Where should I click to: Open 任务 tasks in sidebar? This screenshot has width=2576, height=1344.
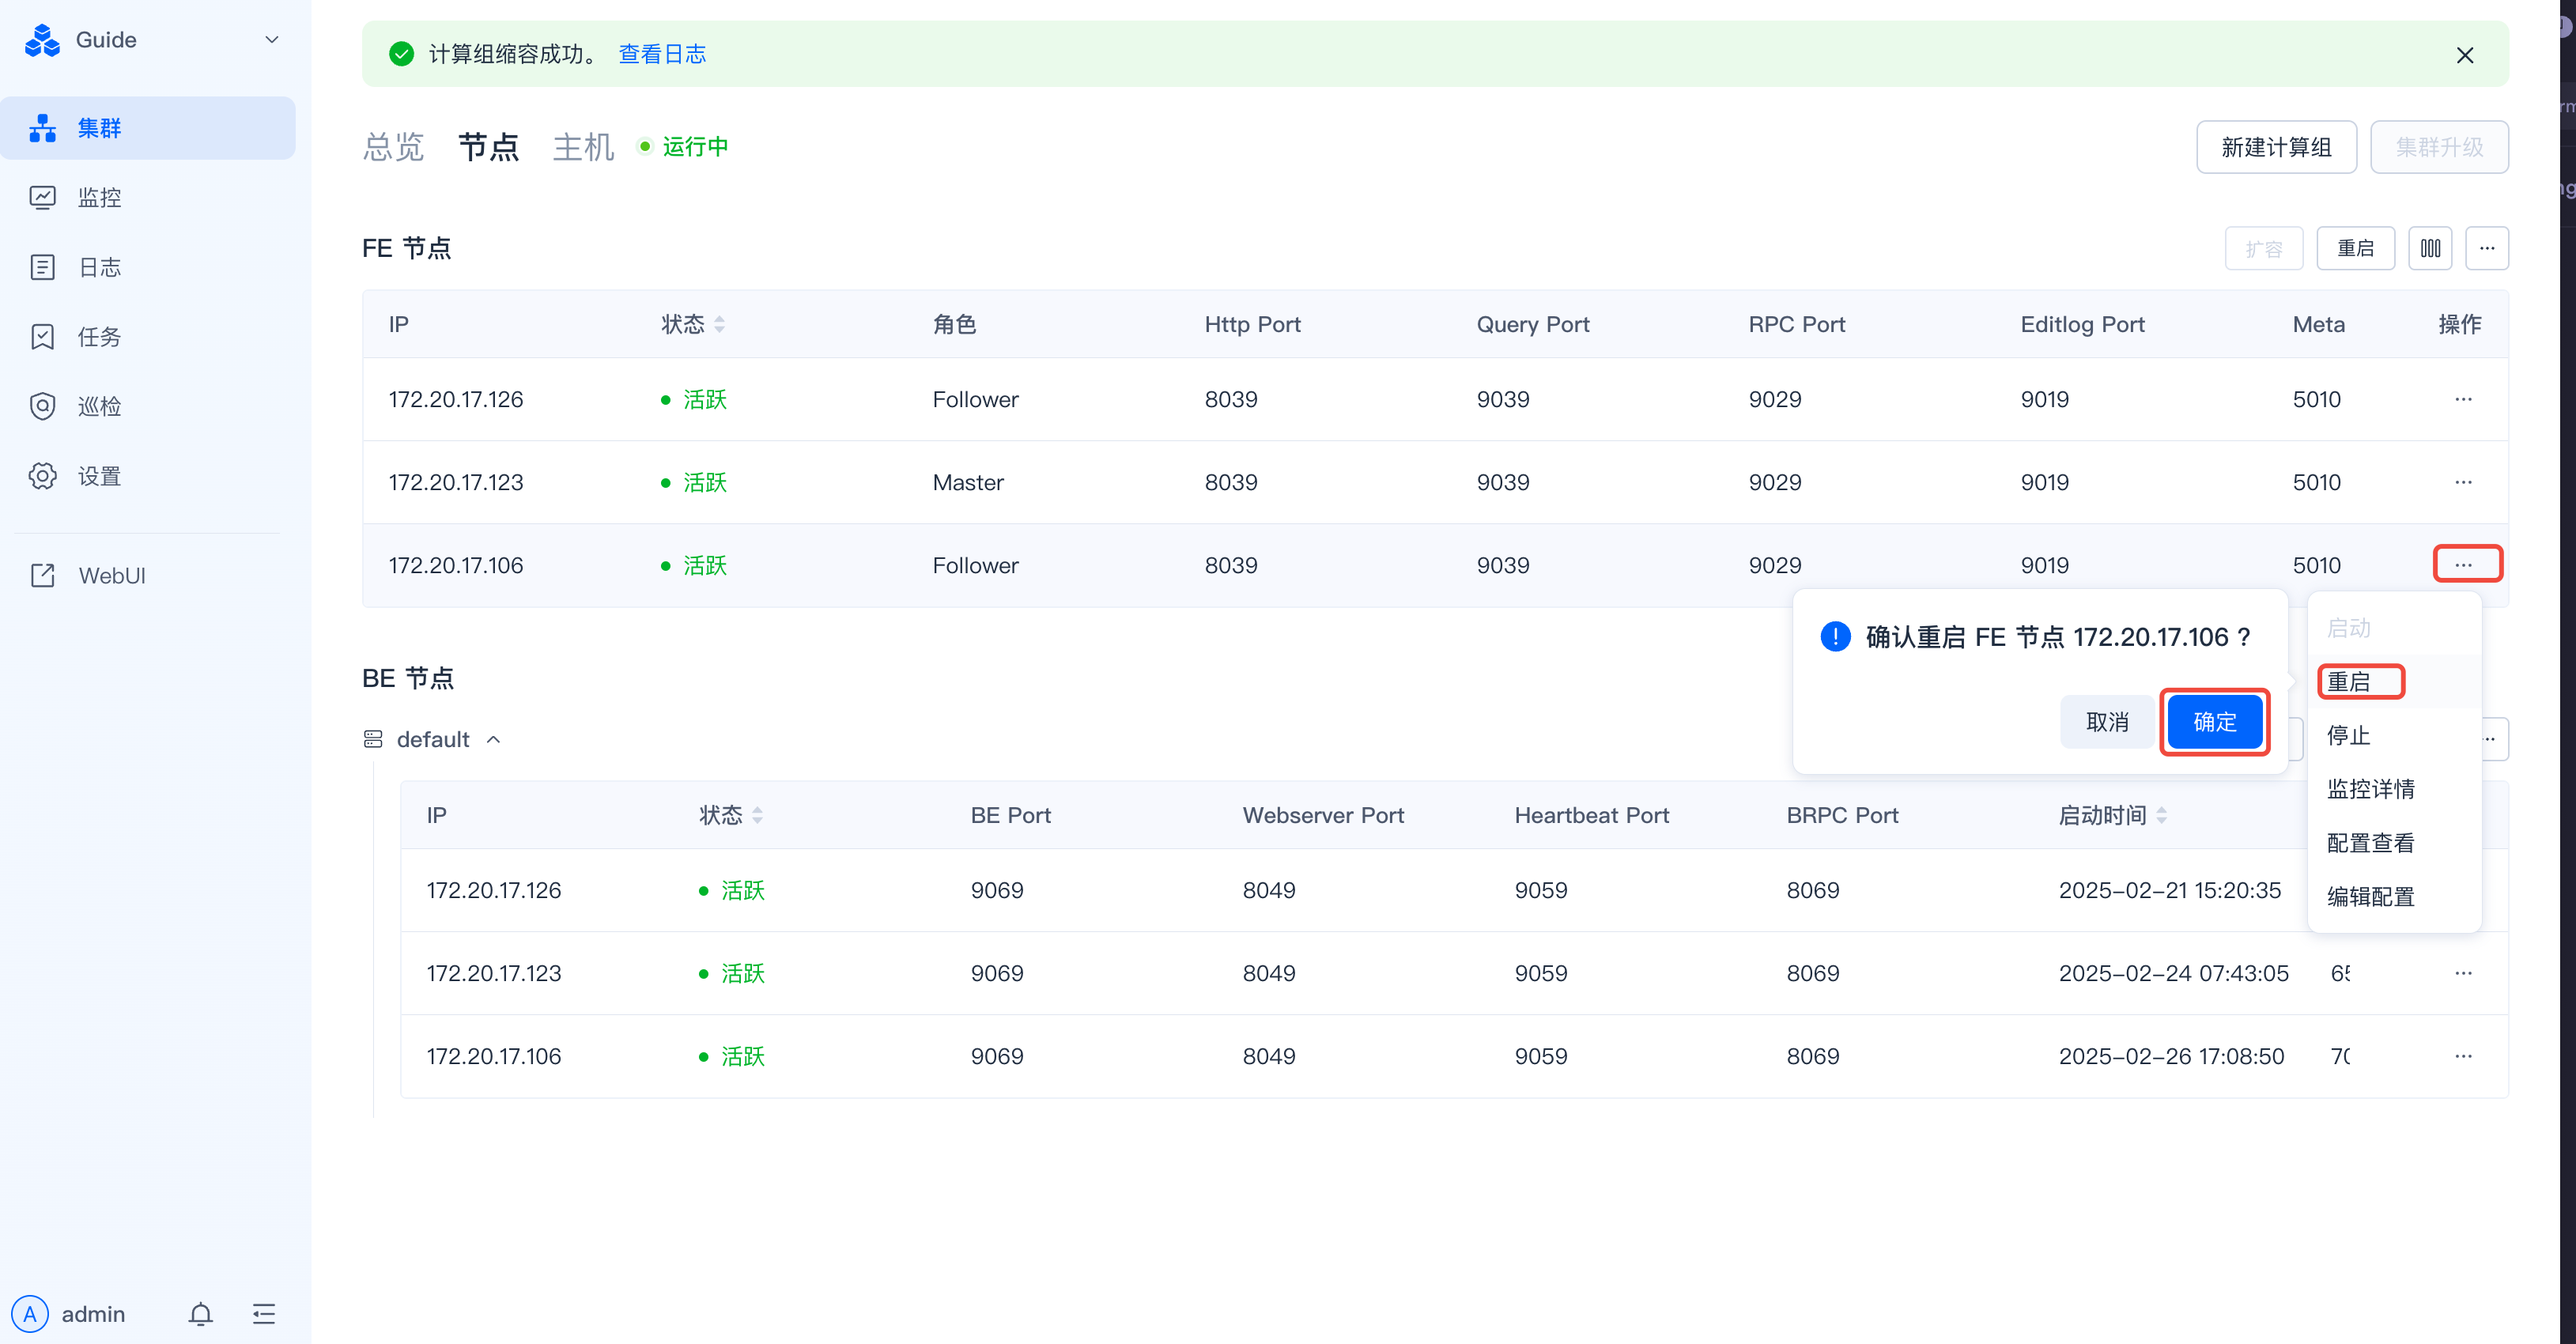148,337
